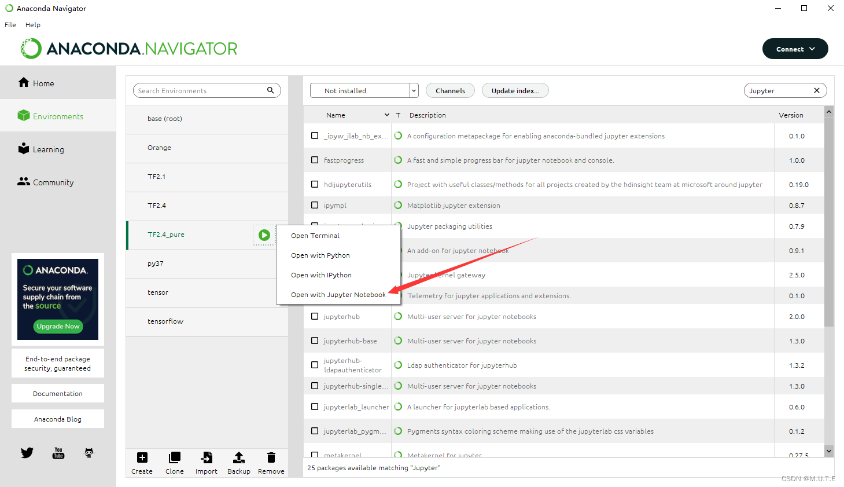
Task: Click the status circle icon for jupyterlab_launcher
Action: [x=398, y=407]
